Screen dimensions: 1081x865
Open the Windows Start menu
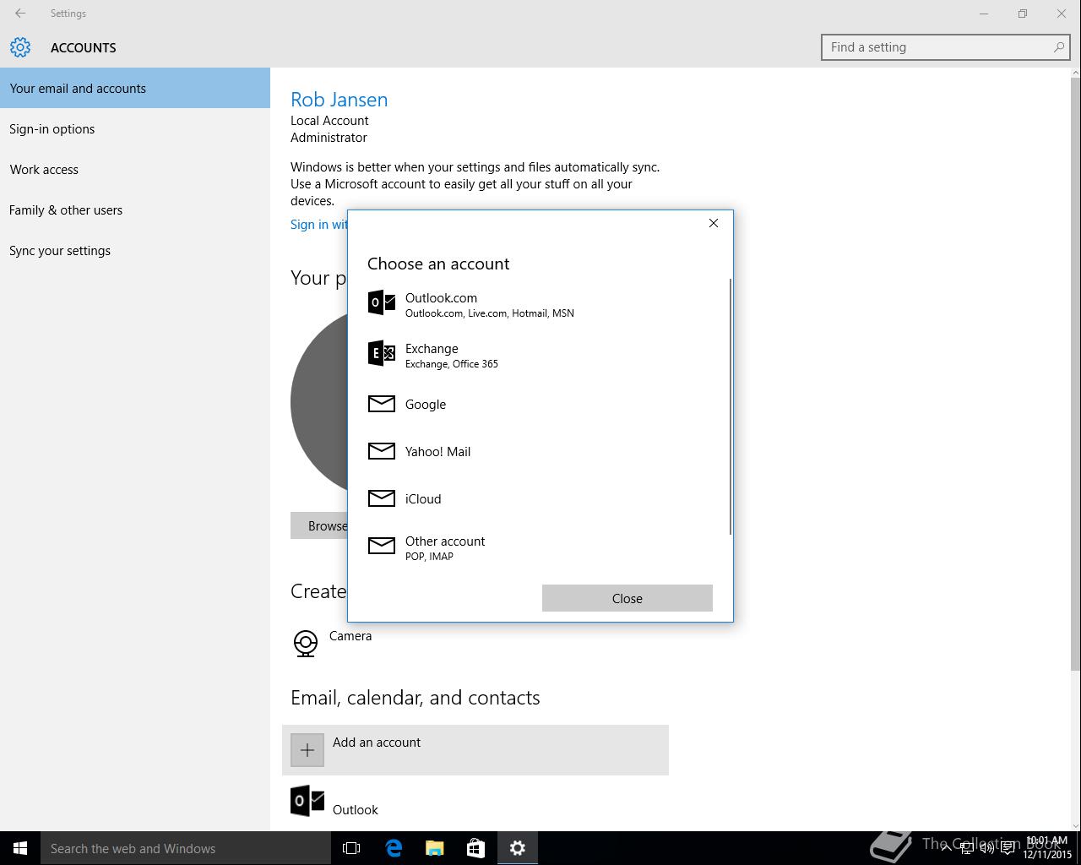(20, 848)
